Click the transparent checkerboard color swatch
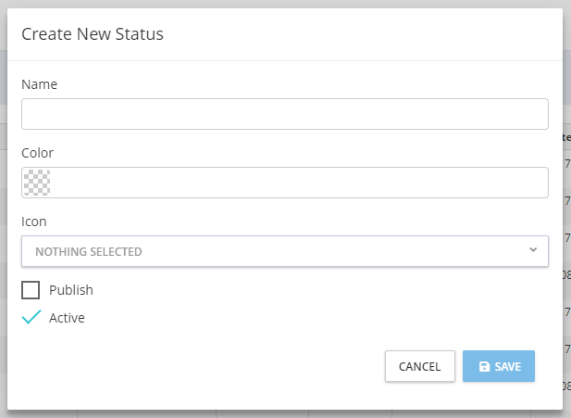The width and height of the screenshot is (571, 418). [x=36, y=183]
